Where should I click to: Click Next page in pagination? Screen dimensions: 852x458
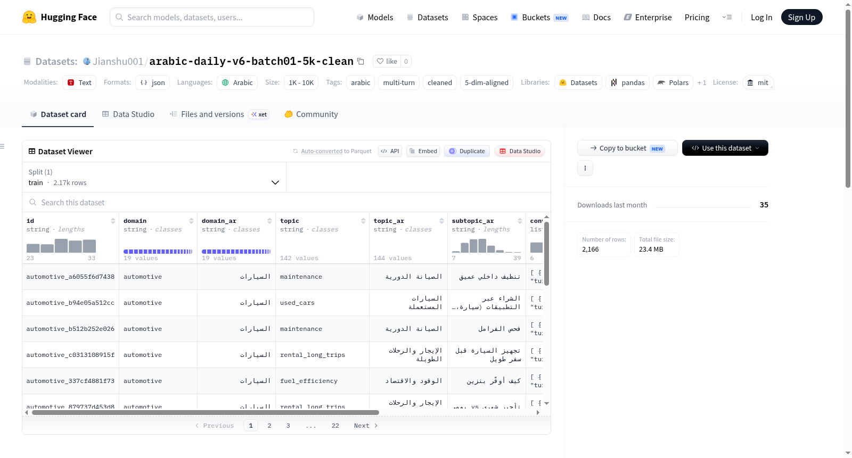pos(366,426)
